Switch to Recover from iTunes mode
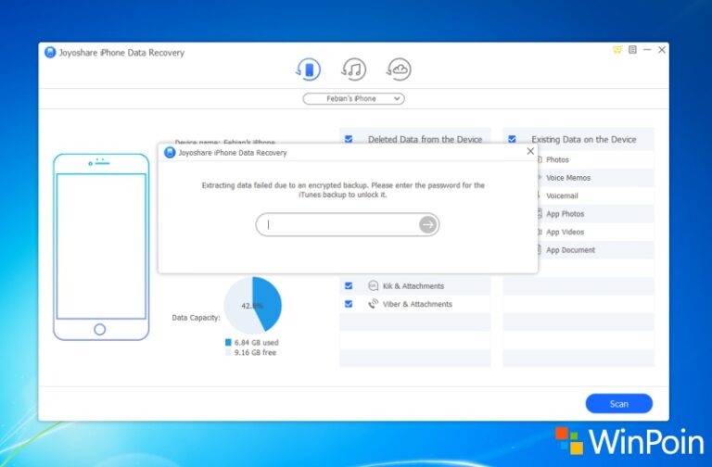The image size is (712, 467). tap(353, 69)
